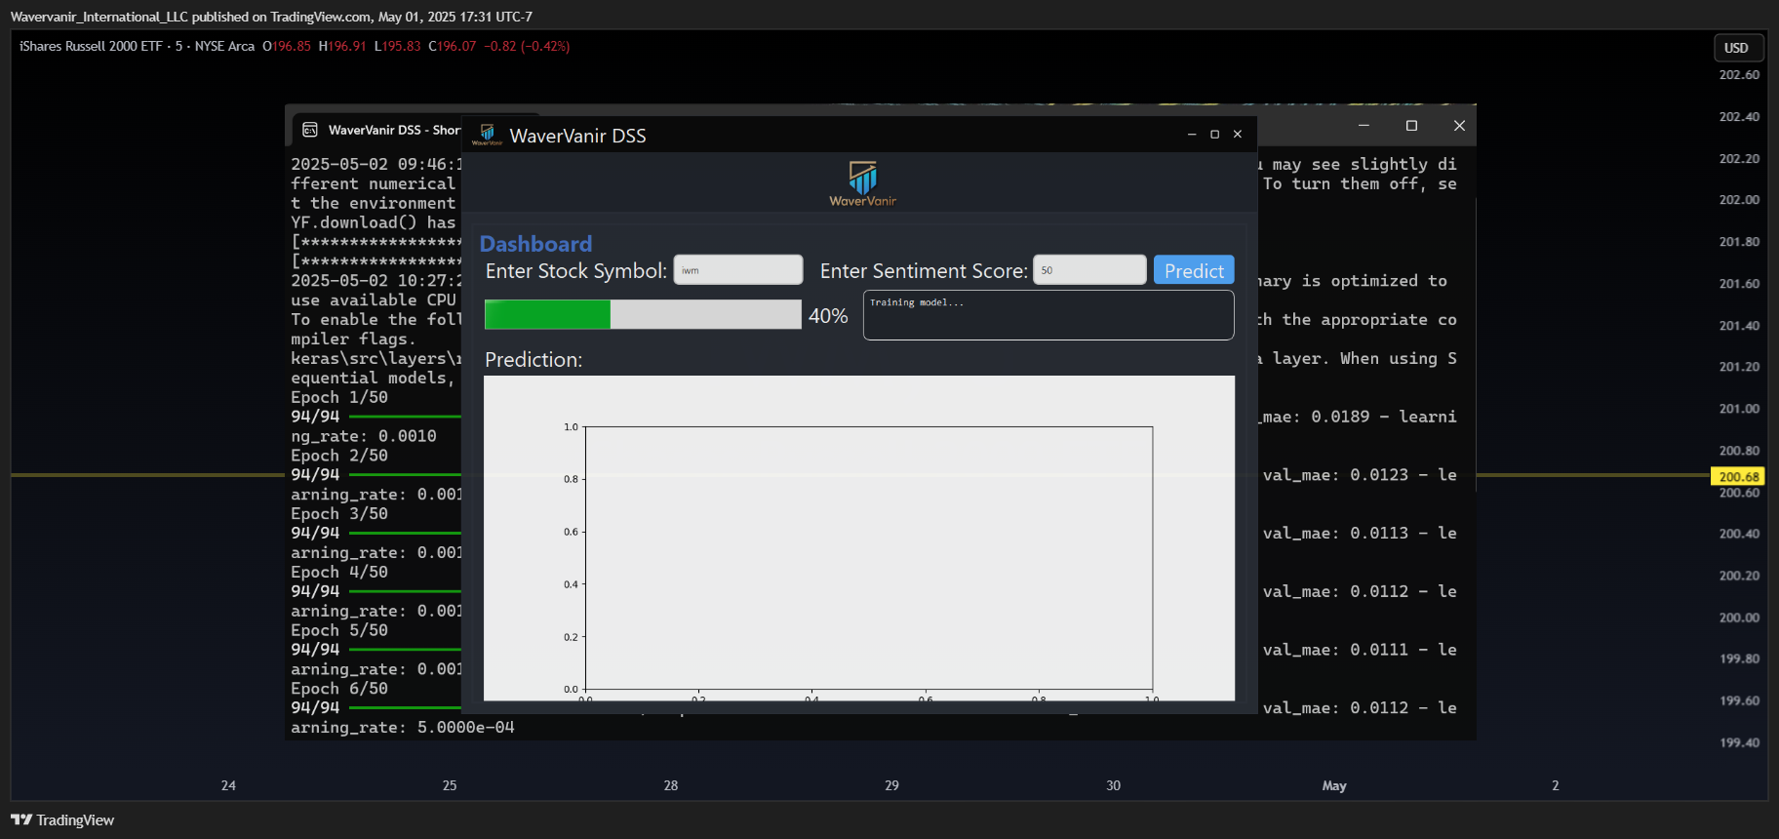The image size is (1779, 839).
Task: Click the 'Epoch 6/50' console line
Action: click(x=339, y=689)
